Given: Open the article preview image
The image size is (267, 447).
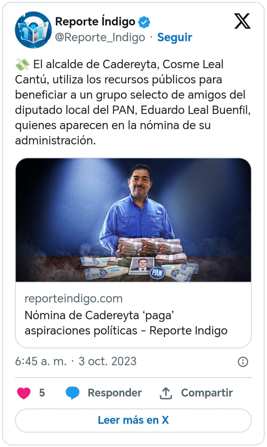Looking at the screenshot, I should coord(133,220).
